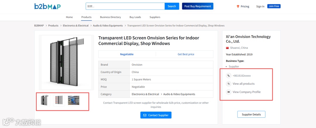This screenshot has width=316, height=128.
Task: Click the Join Free button
Action: coord(274,6)
